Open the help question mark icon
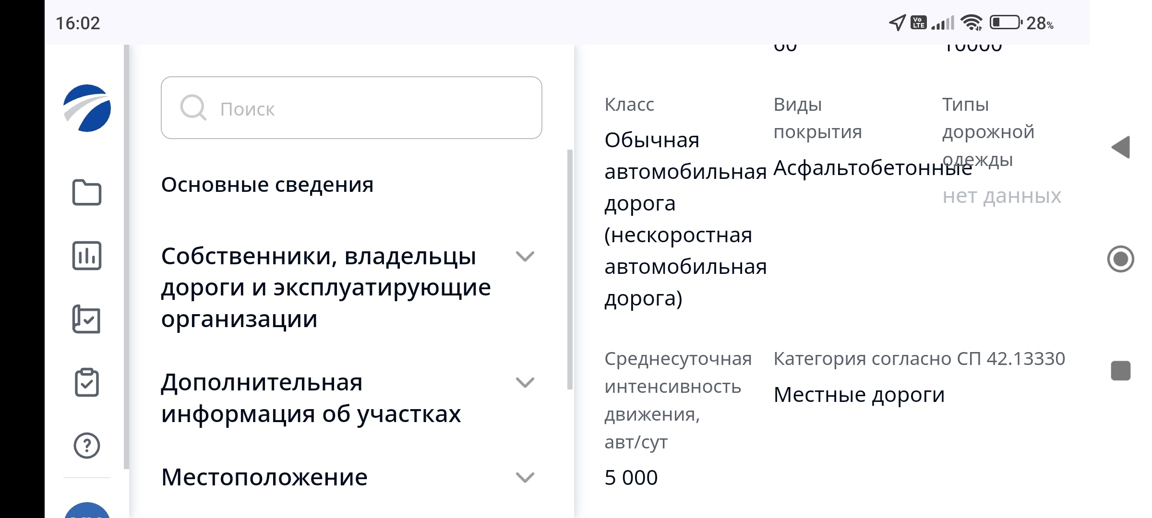The height and width of the screenshot is (518, 1152). [x=87, y=446]
